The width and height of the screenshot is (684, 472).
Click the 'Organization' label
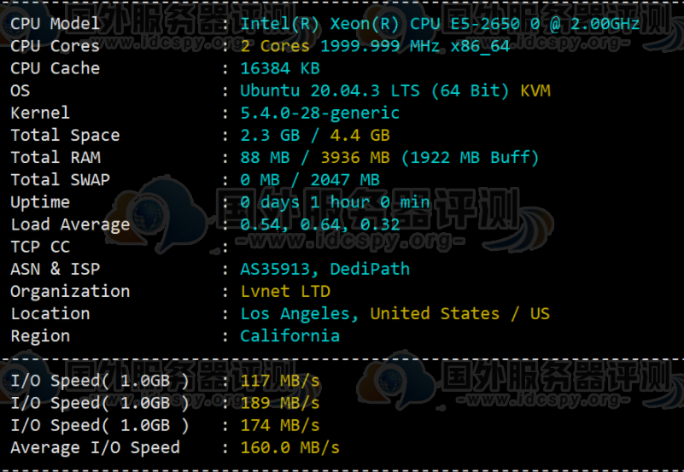[x=70, y=292]
